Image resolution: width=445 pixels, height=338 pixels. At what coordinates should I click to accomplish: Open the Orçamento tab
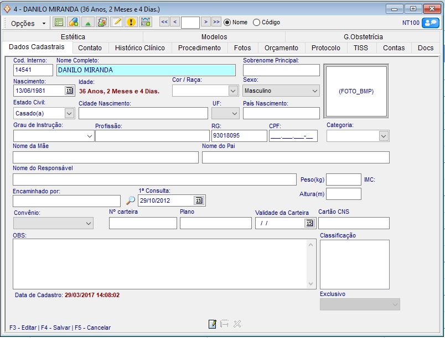(281, 48)
